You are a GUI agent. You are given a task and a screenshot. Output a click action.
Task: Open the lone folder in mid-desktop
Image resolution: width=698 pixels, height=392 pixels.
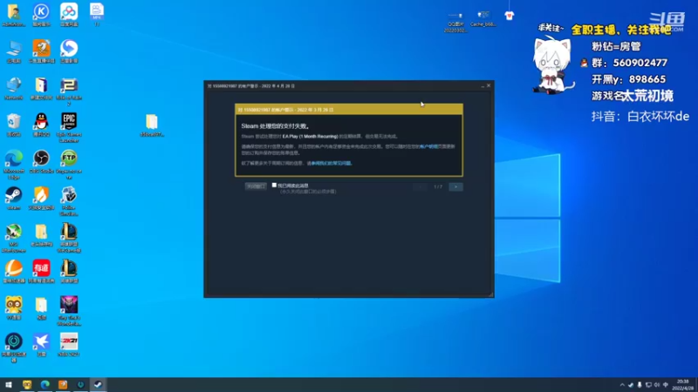click(152, 125)
